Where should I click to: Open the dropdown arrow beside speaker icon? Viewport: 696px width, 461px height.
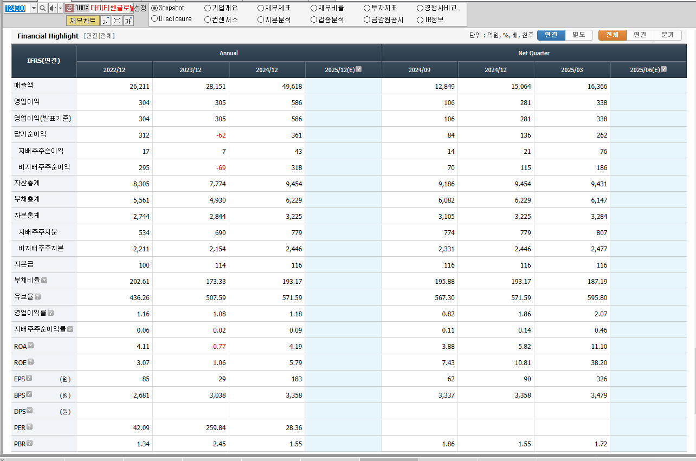[60, 8]
